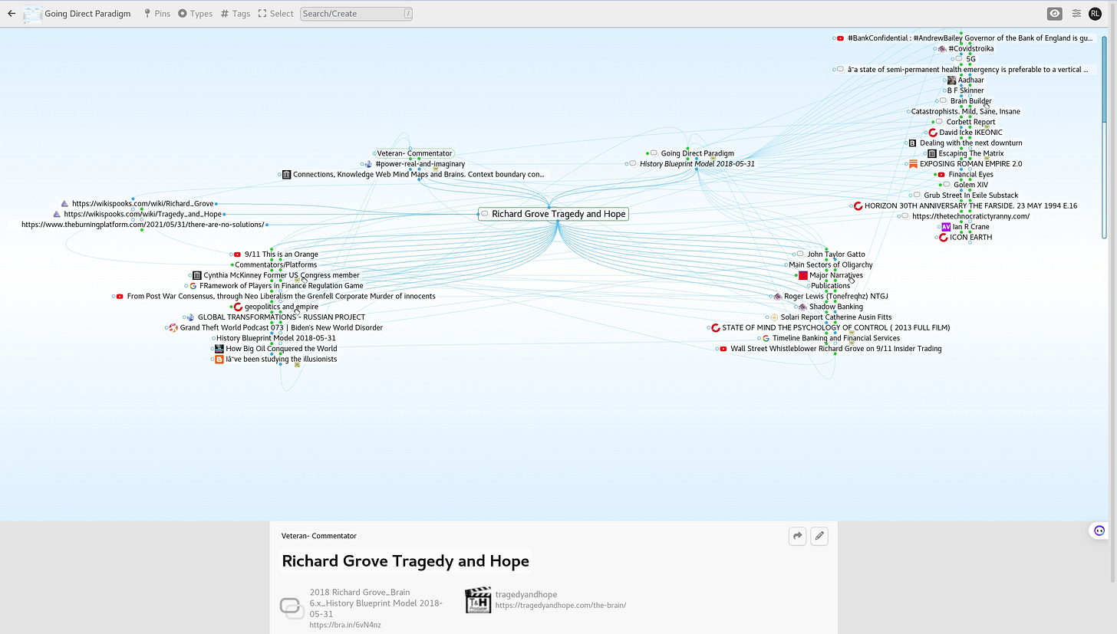Click YouTube icon beside Wall Street Whistleblower

[x=723, y=349]
